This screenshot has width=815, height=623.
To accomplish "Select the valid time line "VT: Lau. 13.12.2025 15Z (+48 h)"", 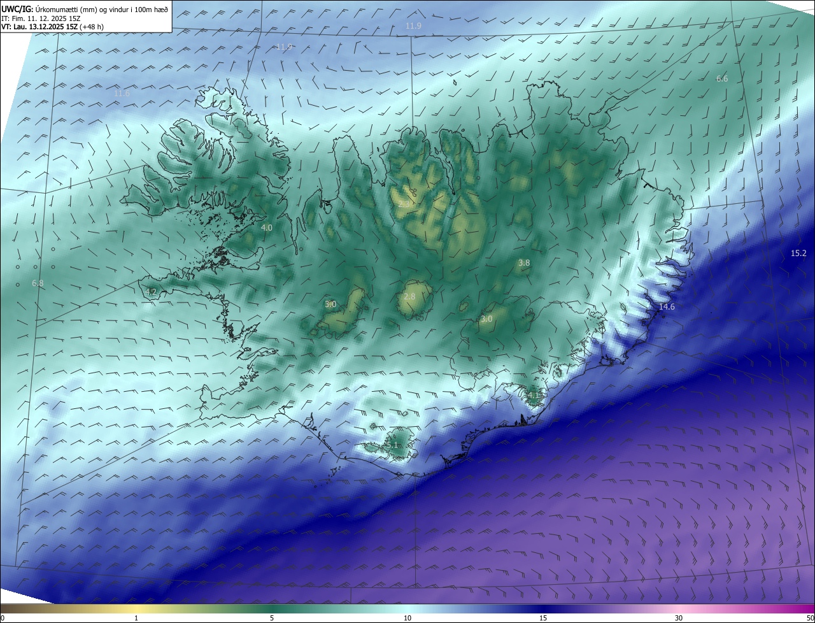I will 53,27.
